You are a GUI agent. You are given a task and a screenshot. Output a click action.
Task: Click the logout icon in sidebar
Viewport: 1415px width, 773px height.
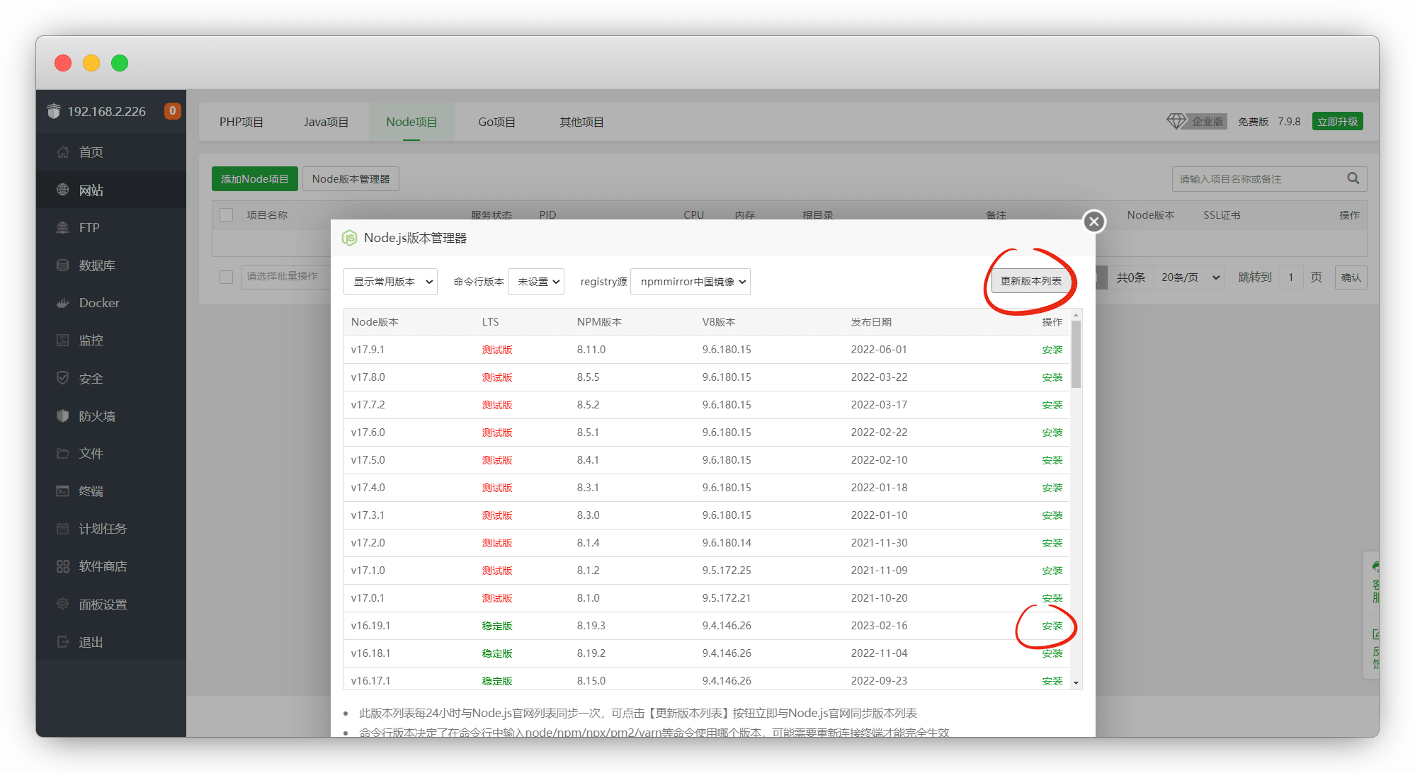pyautogui.click(x=63, y=642)
